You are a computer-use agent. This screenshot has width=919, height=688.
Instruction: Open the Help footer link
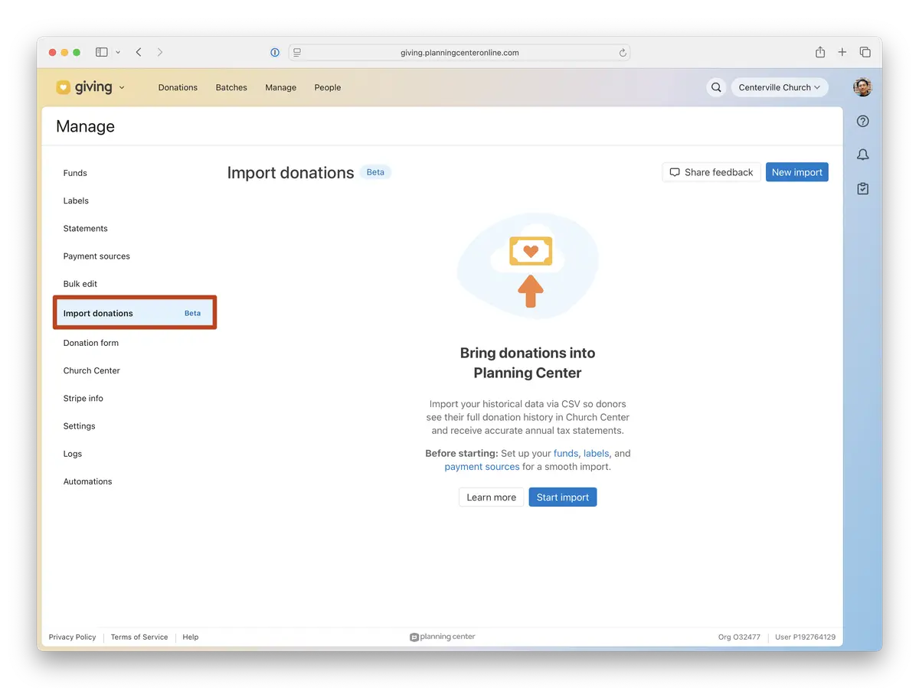[191, 637]
